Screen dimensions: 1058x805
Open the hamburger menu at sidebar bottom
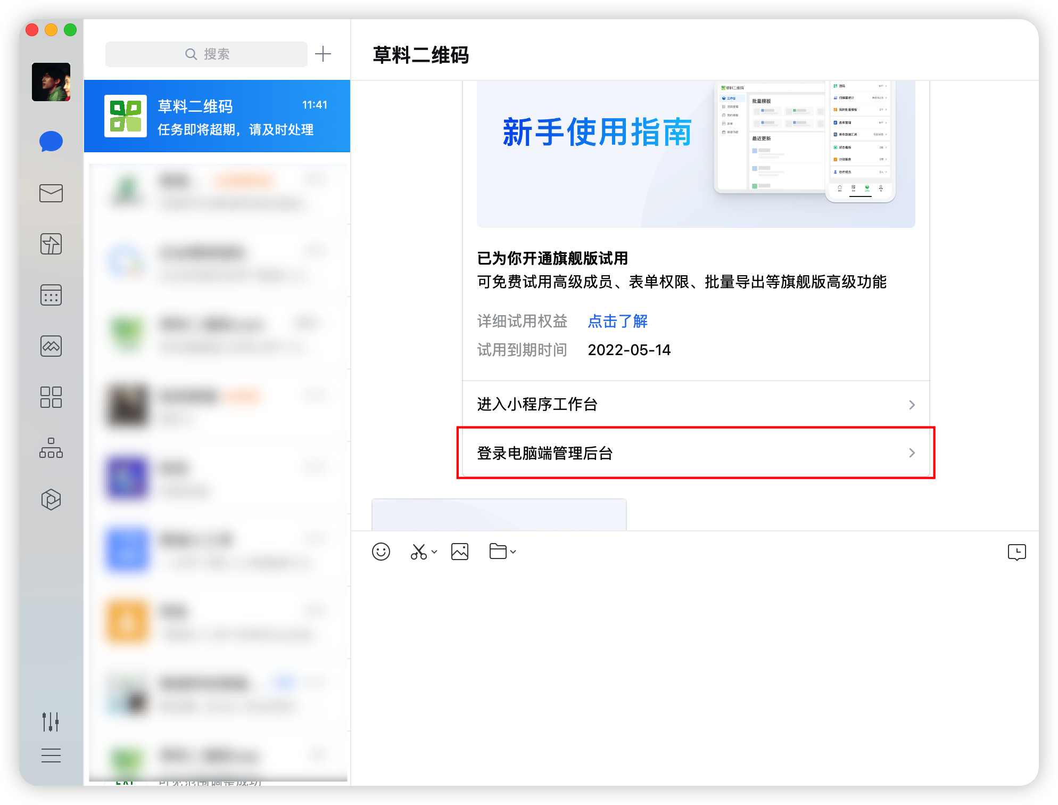51,755
